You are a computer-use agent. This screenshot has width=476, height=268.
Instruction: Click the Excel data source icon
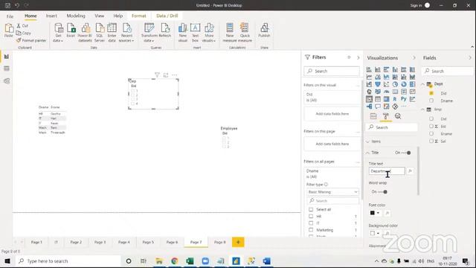point(71,31)
